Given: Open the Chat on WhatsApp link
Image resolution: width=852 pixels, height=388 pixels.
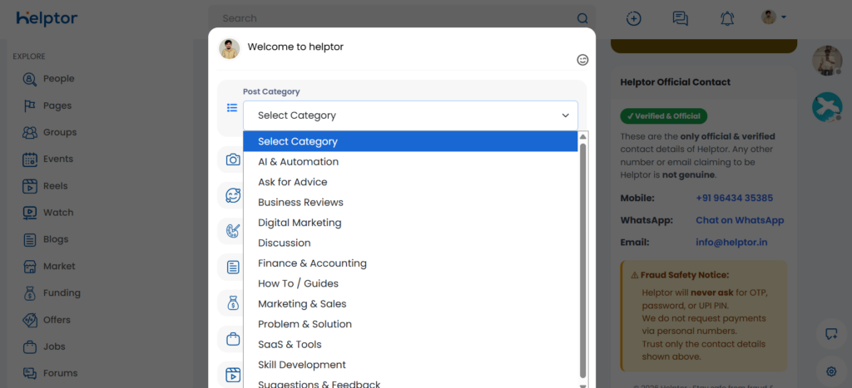Looking at the screenshot, I should [x=740, y=220].
